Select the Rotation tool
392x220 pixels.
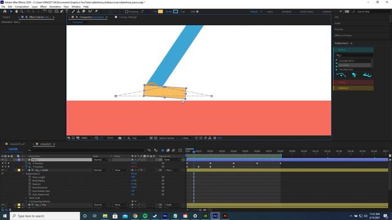(45, 12)
